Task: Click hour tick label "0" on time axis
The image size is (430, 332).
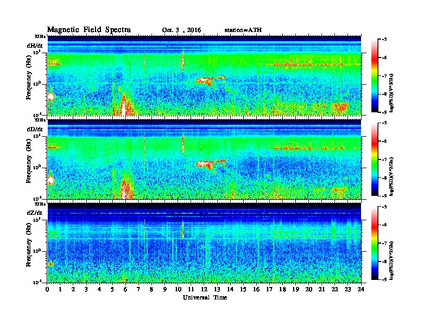Action: pos(47,289)
